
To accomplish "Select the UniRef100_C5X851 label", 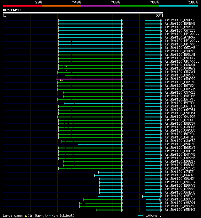I will point(180,113).
